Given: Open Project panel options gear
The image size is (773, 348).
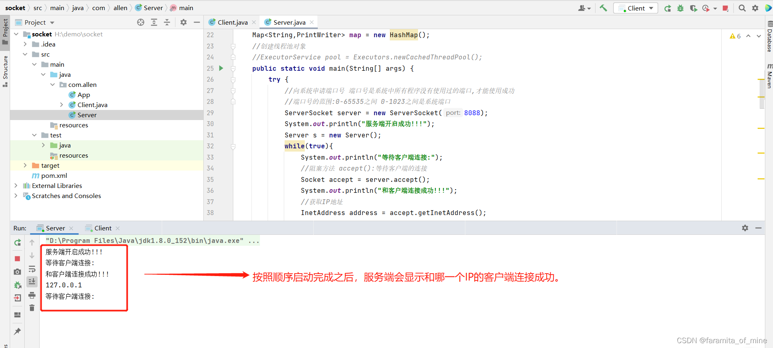Looking at the screenshot, I should click(x=184, y=22).
